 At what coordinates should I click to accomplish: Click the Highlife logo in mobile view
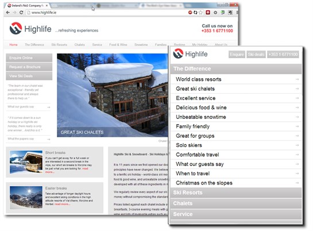(190, 53)
